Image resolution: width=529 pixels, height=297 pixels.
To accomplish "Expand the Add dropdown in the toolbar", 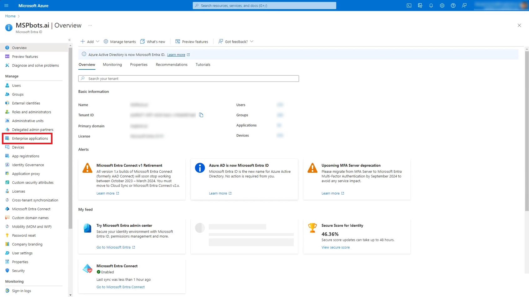I will (90, 41).
